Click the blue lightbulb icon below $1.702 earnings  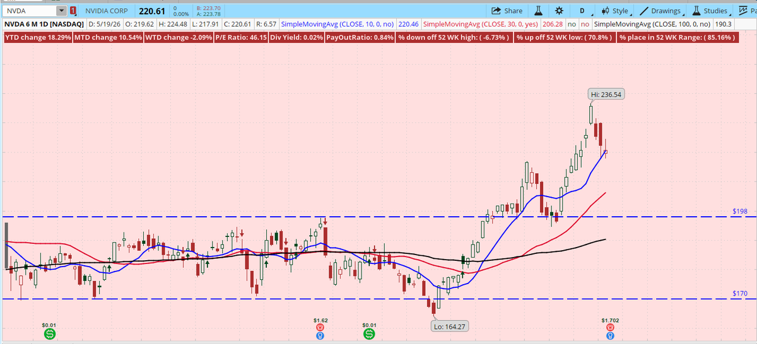(x=609, y=336)
